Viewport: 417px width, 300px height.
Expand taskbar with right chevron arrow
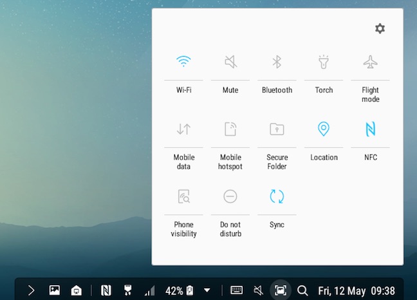(31, 290)
